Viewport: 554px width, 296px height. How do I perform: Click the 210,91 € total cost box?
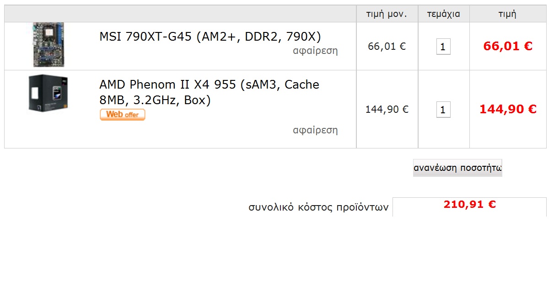pos(469,206)
